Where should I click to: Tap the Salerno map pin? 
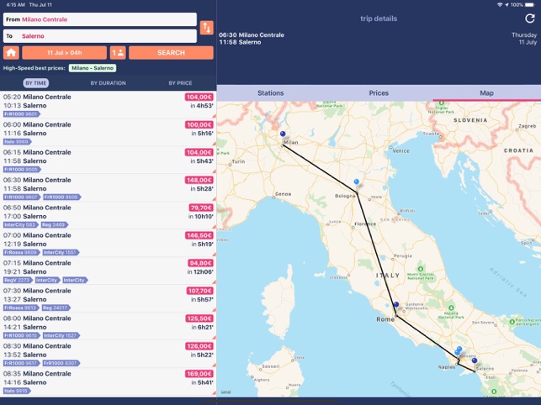pos(475,360)
